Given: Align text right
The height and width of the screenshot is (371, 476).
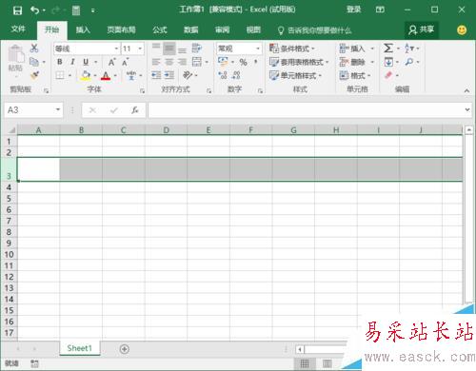Looking at the screenshot, I should coord(182,62).
